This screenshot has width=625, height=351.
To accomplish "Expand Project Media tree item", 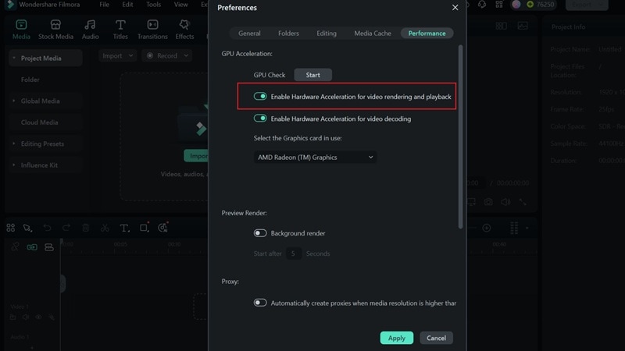I will (x=14, y=58).
